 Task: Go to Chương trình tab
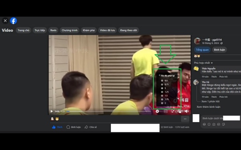(x=70, y=30)
